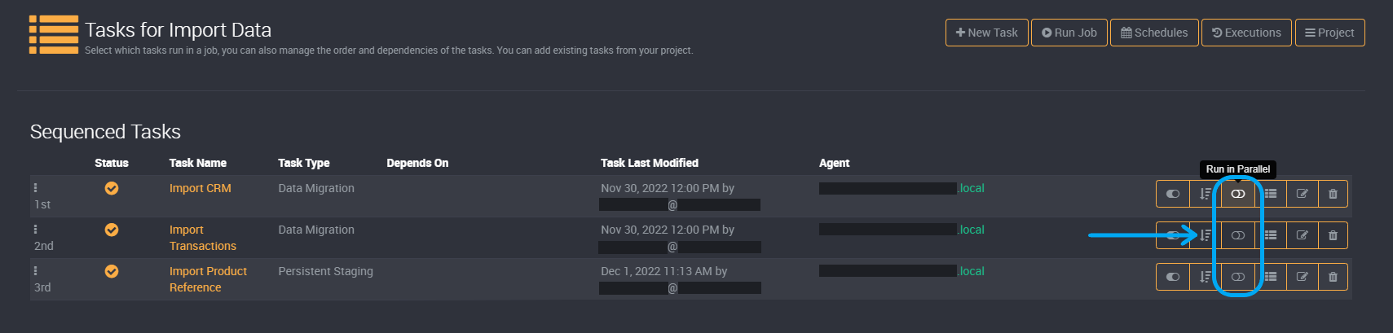The width and height of the screenshot is (1393, 333).
Task: Open list details icon for Import Transactions row
Action: 1271,235
